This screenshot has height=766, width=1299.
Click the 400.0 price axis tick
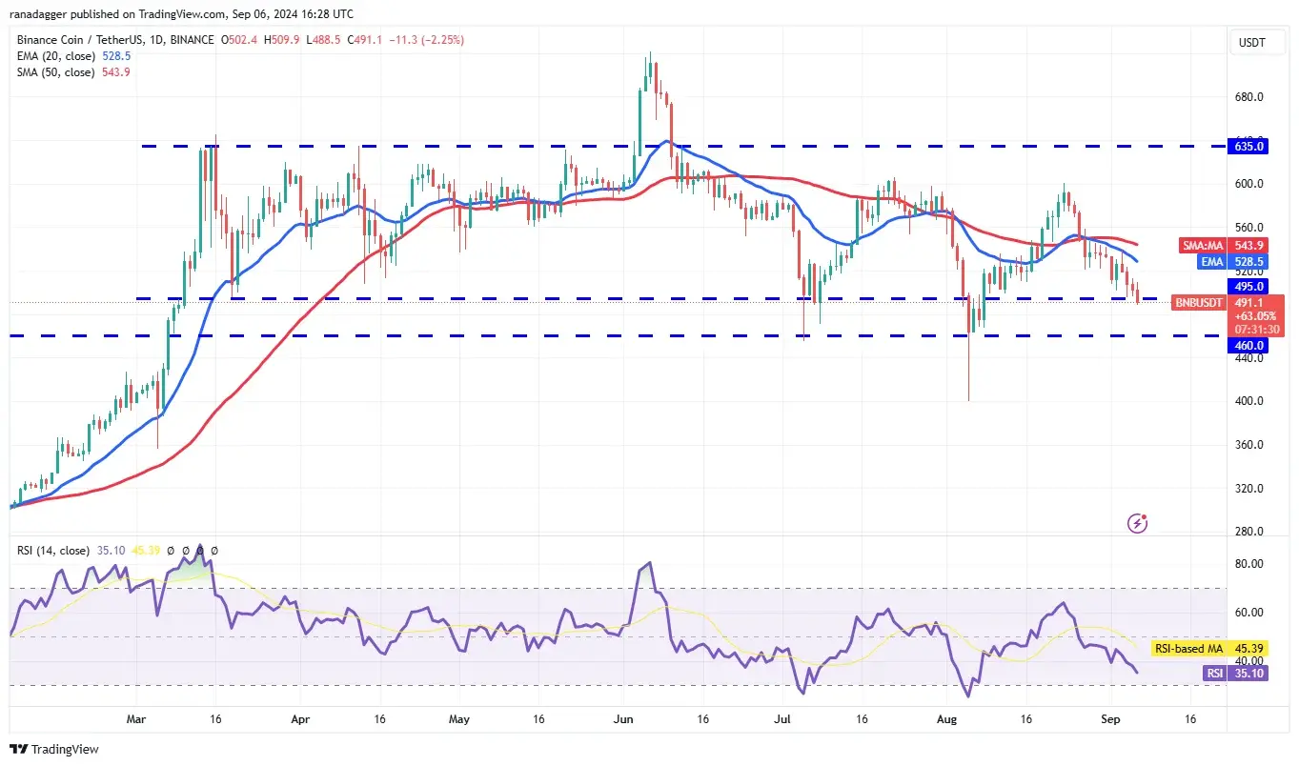(1249, 401)
